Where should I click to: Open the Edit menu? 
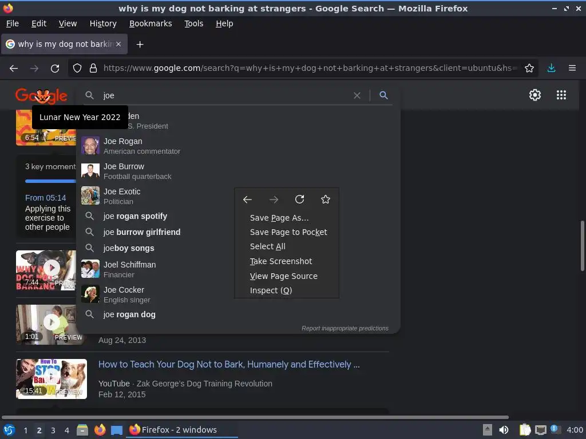point(39,23)
